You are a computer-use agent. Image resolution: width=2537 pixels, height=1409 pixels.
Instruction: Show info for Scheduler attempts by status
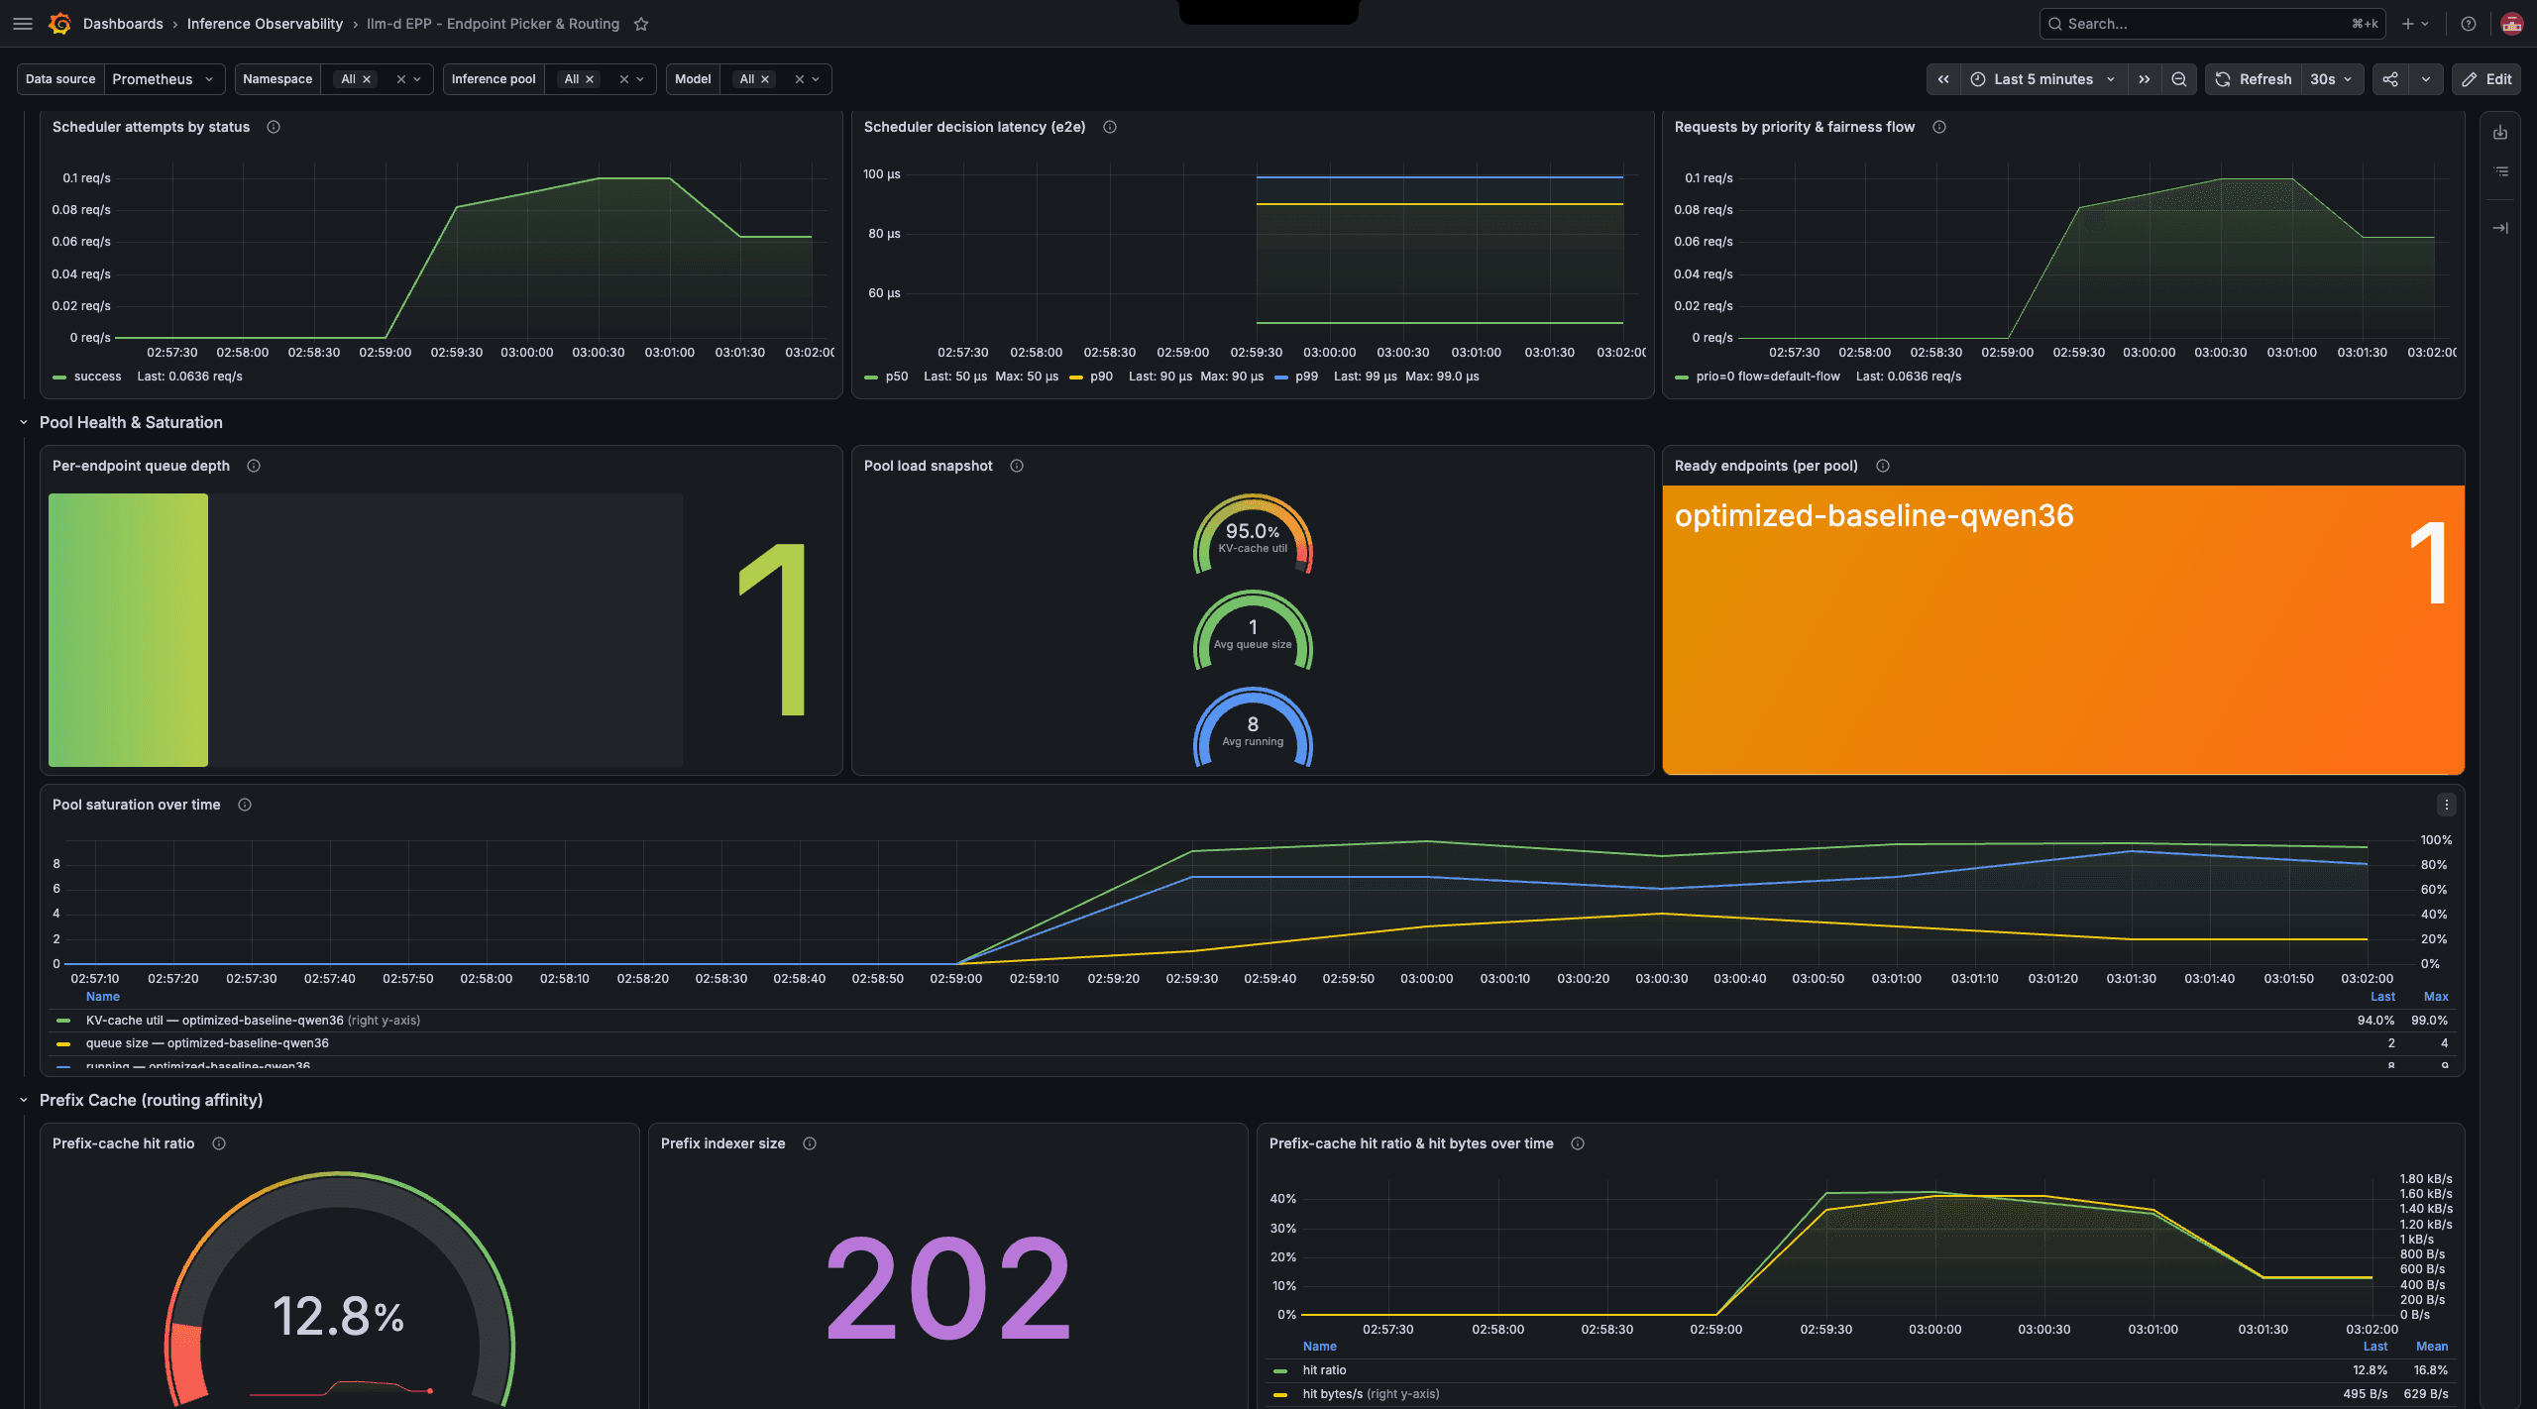click(x=274, y=127)
